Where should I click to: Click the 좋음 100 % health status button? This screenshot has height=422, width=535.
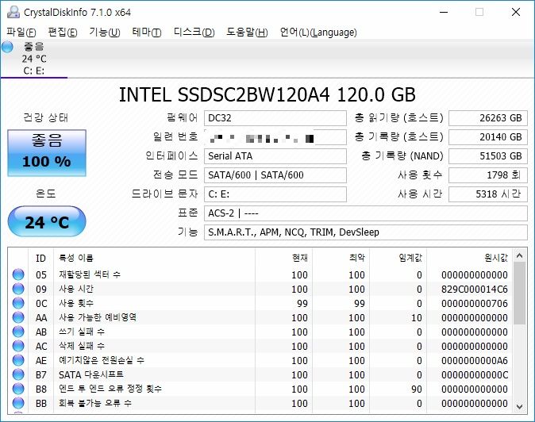47,153
